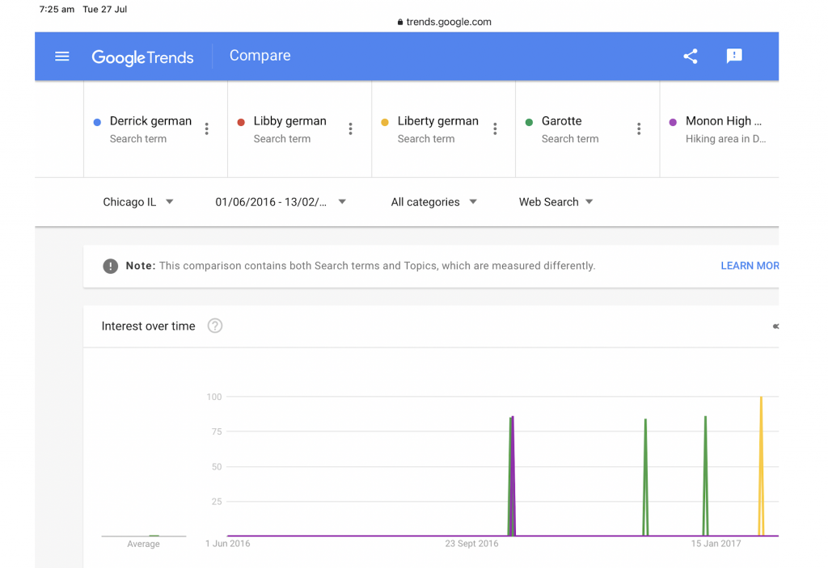
Task: Open the hamburger main menu
Action: [62, 57]
